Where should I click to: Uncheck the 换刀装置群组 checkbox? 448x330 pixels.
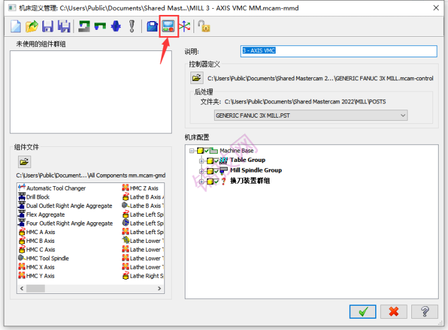coord(217,181)
